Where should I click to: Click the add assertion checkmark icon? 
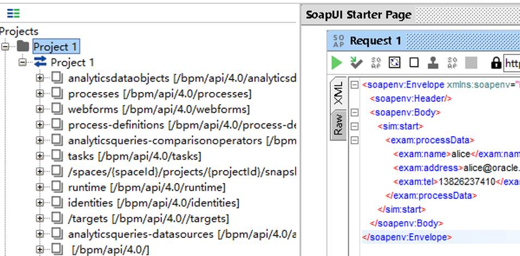point(356,63)
